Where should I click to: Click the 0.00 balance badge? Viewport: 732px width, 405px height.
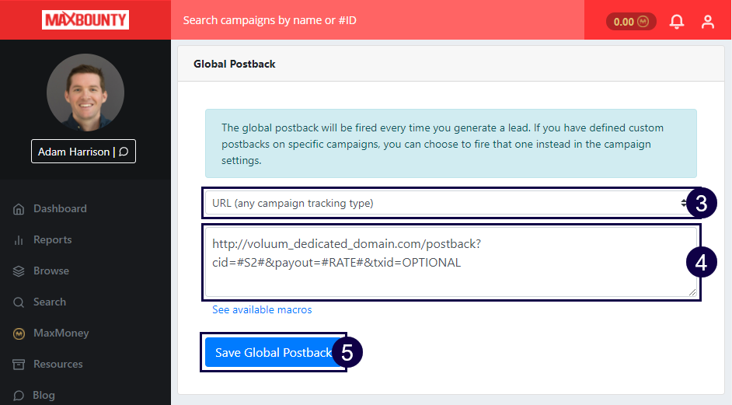pyautogui.click(x=630, y=22)
